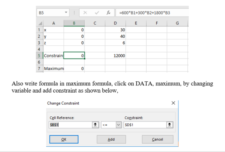The width and height of the screenshot is (225, 152).
Task: Select row 6 header
Action: tap(39, 62)
